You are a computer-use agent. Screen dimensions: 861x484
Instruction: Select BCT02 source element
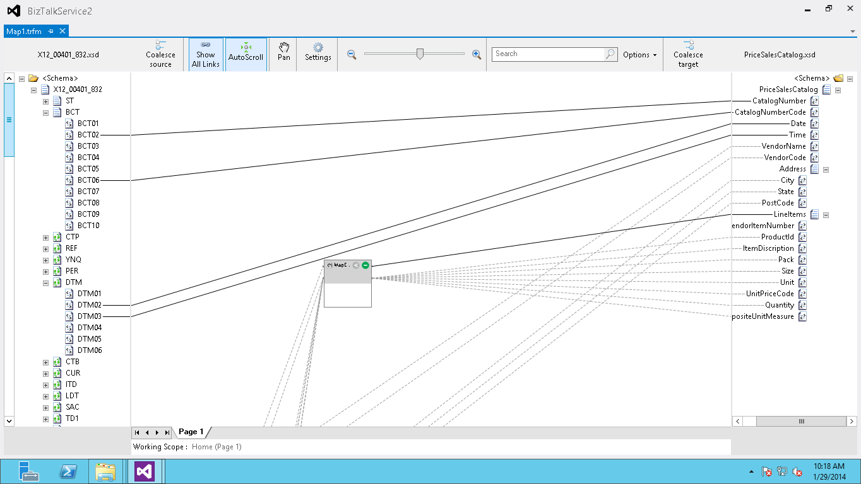pos(88,135)
